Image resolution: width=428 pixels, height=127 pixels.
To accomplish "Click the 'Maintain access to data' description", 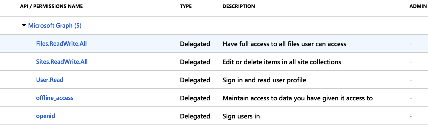I will (297, 98).
